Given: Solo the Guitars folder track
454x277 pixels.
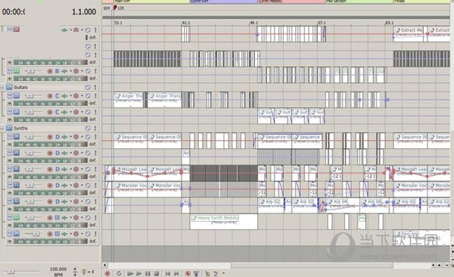Looking at the screenshot, I should point(95,87).
